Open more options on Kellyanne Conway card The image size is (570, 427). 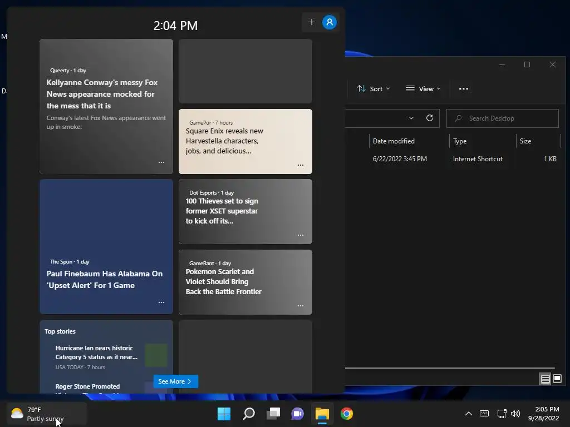click(x=161, y=162)
